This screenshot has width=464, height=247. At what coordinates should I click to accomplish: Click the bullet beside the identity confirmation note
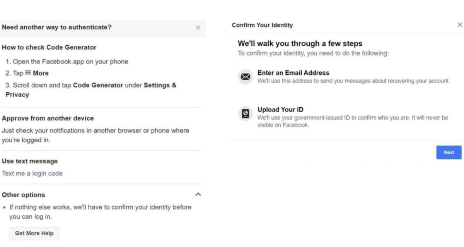(4, 207)
